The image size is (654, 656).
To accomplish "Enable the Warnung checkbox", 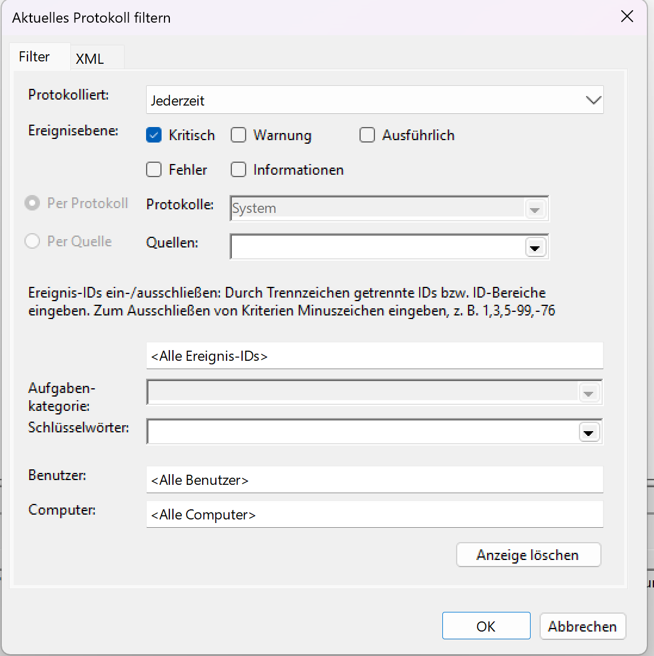I will coord(238,135).
